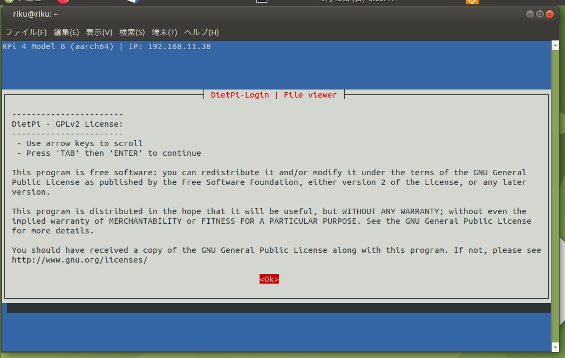
Task: Open the ヘルプ(H) menu
Action: pyautogui.click(x=201, y=32)
